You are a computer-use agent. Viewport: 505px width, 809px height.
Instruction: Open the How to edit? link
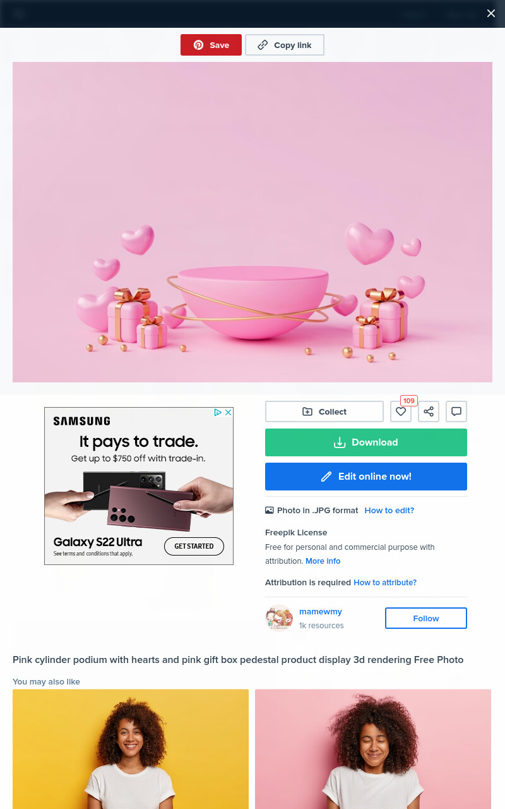389,510
